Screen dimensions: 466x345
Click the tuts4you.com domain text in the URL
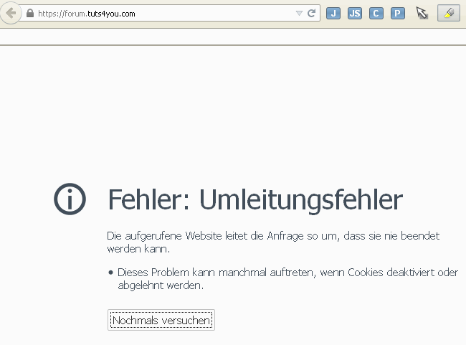111,14
